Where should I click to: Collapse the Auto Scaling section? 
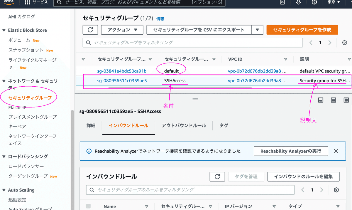(x=4, y=190)
